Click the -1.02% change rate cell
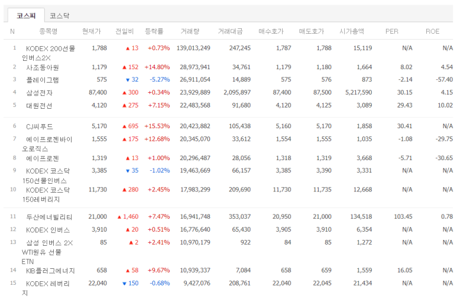Viewport: 457px width, 299px height. pos(160,171)
